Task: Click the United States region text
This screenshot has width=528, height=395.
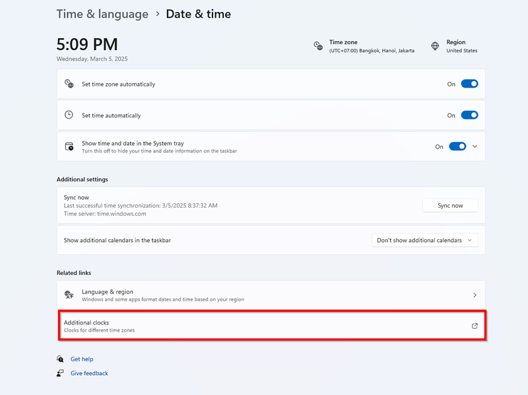Action: 461,51
